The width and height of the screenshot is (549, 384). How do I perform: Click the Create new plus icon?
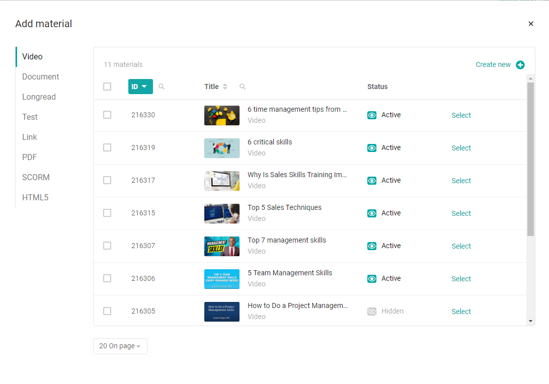(520, 65)
